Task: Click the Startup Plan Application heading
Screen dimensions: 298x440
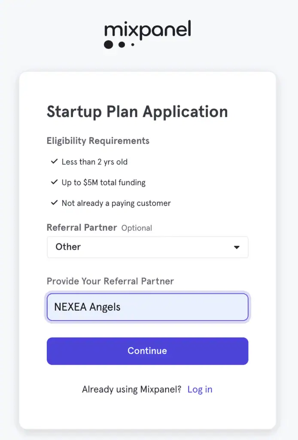Action: (137, 112)
